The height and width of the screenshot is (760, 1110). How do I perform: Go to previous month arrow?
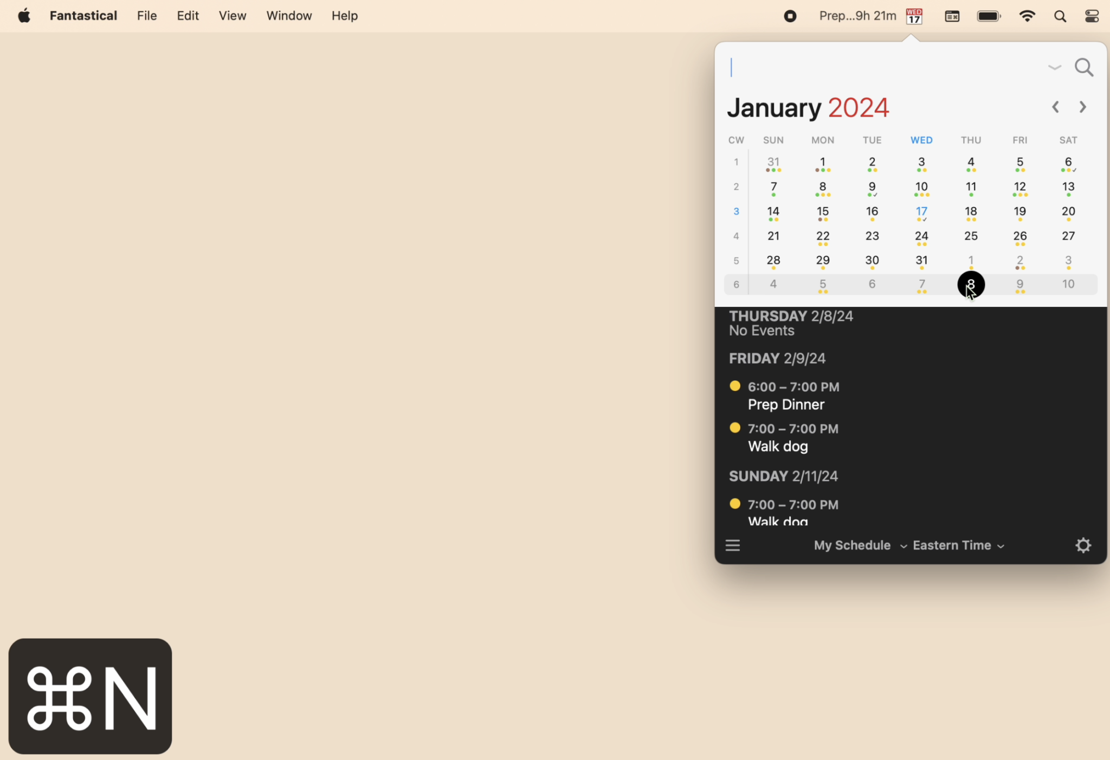coord(1055,107)
